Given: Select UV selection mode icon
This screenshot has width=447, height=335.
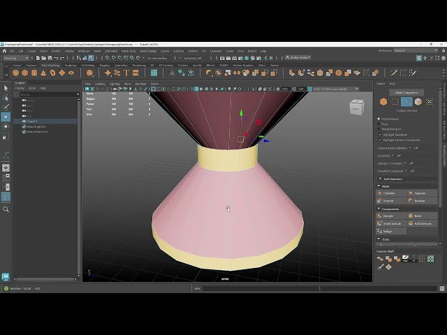Looking at the screenshot, I should pyautogui.click(x=430, y=102).
